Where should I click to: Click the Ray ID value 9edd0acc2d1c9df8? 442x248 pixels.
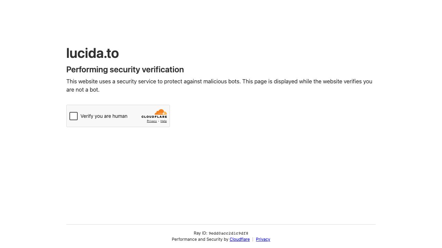[228, 233]
